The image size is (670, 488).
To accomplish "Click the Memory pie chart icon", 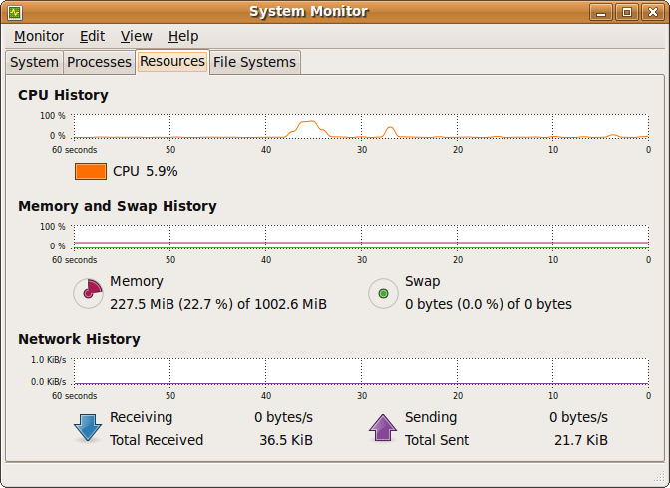I will 89,293.
